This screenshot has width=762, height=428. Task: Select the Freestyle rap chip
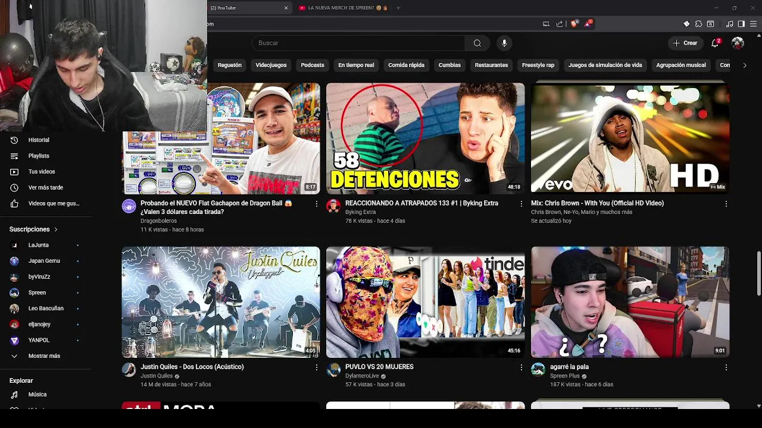click(x=538, y=65)
